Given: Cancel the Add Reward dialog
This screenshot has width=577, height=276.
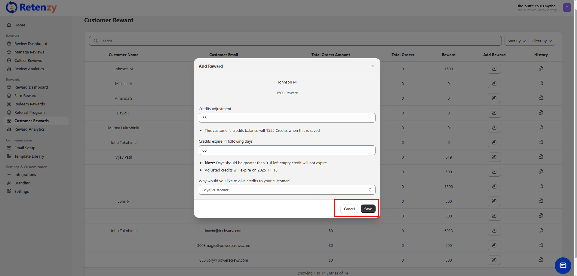Looking at the screenshot, I should tap(349, 209).
